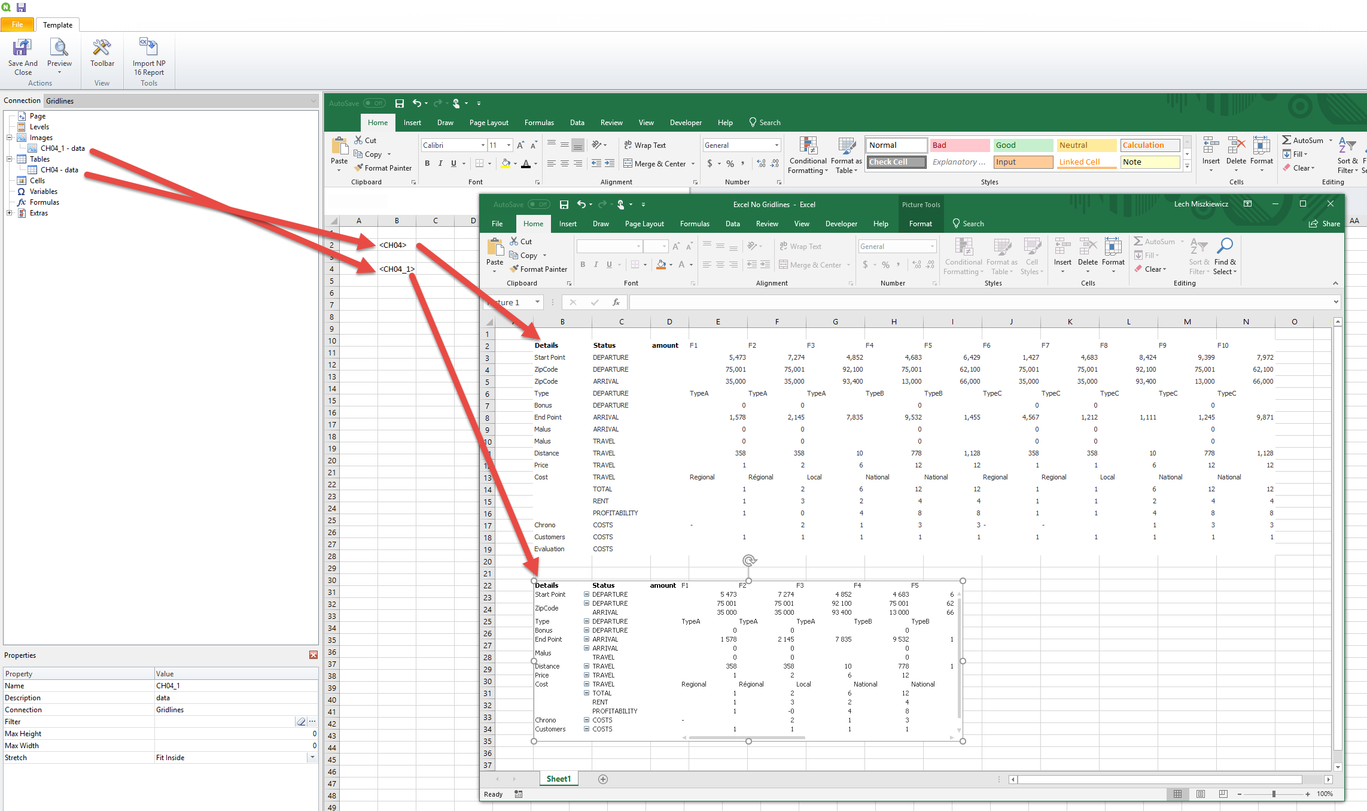The image size is (1367, 811).
Task: Collapse the Images tree node
Action: pos(10,138)
